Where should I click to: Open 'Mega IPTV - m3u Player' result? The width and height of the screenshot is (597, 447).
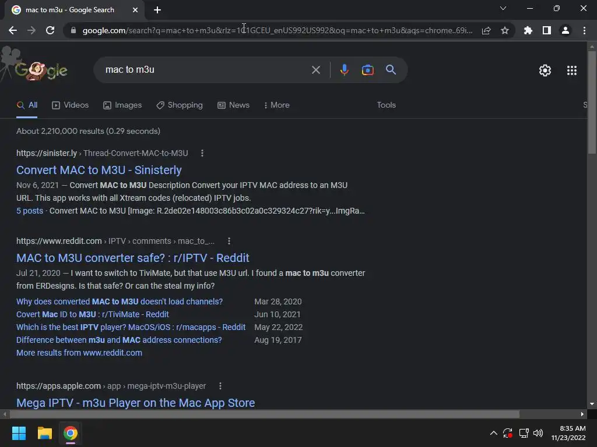pos(135,403)
